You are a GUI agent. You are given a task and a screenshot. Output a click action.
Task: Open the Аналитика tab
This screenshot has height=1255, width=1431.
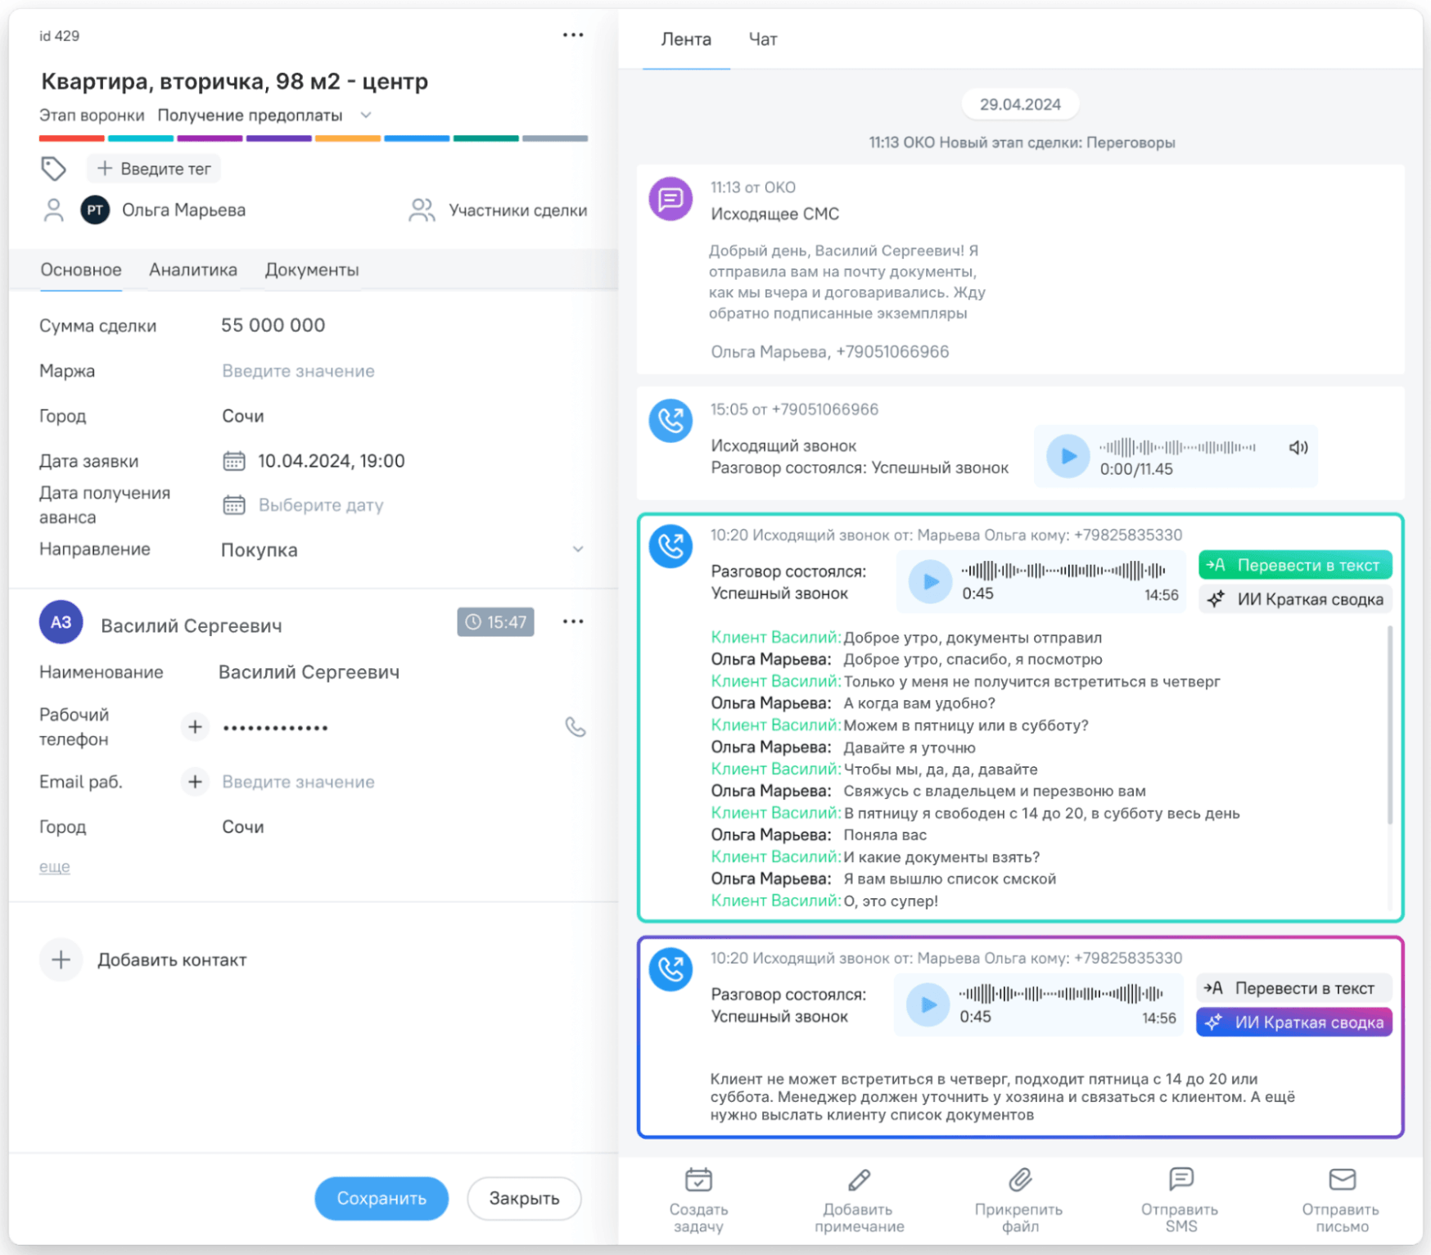192,269
